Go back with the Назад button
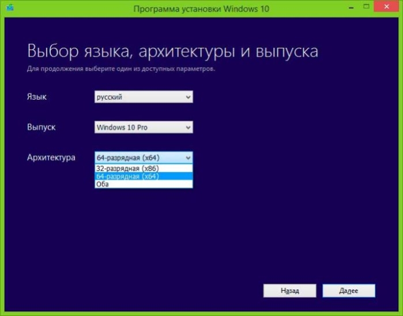The height and width of the screenshot is (316, 403). pyautogui.click(x=289, y=291)
